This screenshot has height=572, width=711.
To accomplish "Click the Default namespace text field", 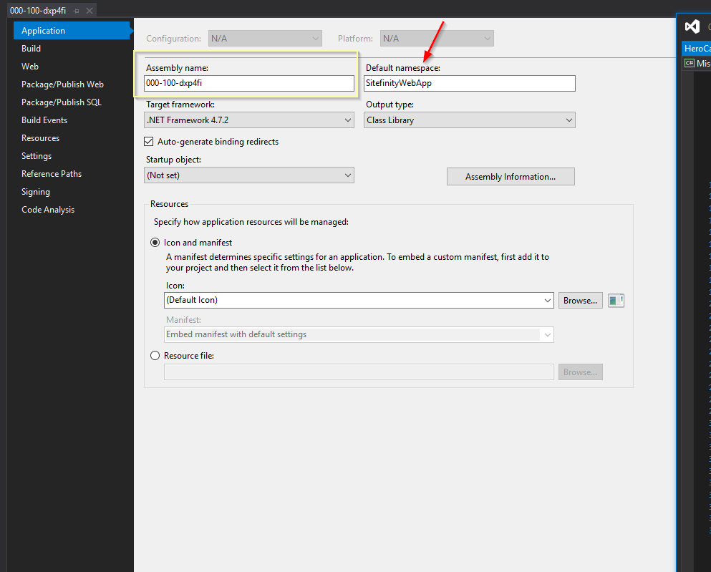I will [x=469, y=83].
